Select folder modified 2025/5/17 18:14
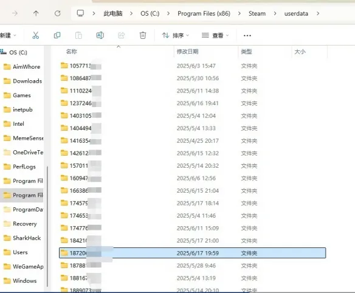355x293 pixels. pos(193,203)
